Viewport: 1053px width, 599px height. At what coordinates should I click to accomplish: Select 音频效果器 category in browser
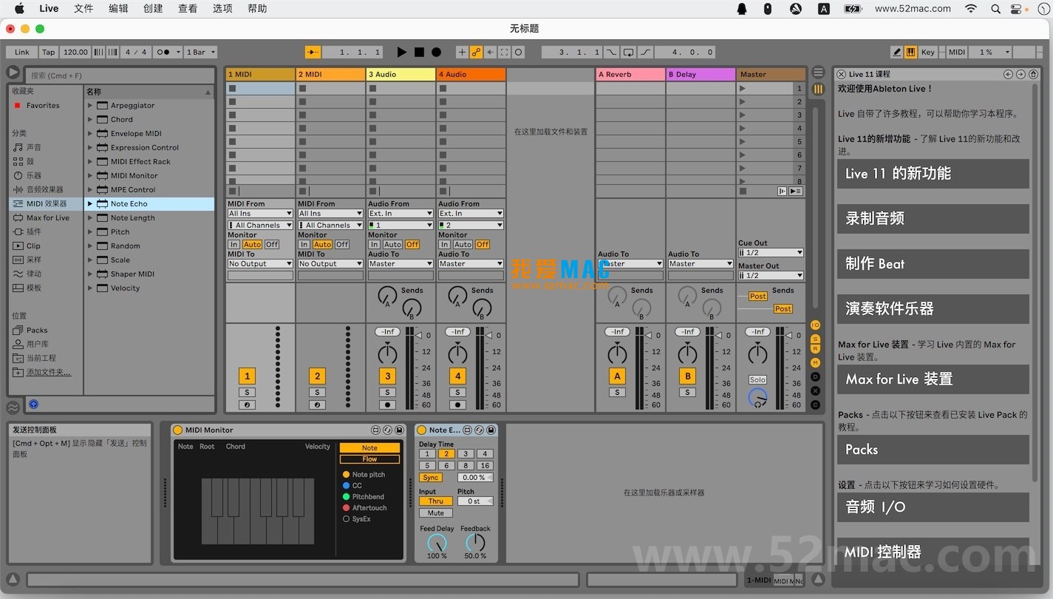[x=44, y=189]
